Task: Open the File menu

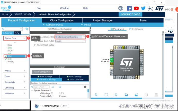Action: [39, 8]
